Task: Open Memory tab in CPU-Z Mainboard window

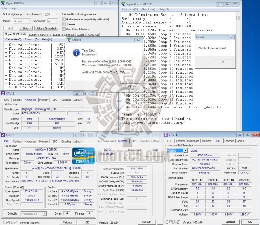Action: (x=44, y=100)
